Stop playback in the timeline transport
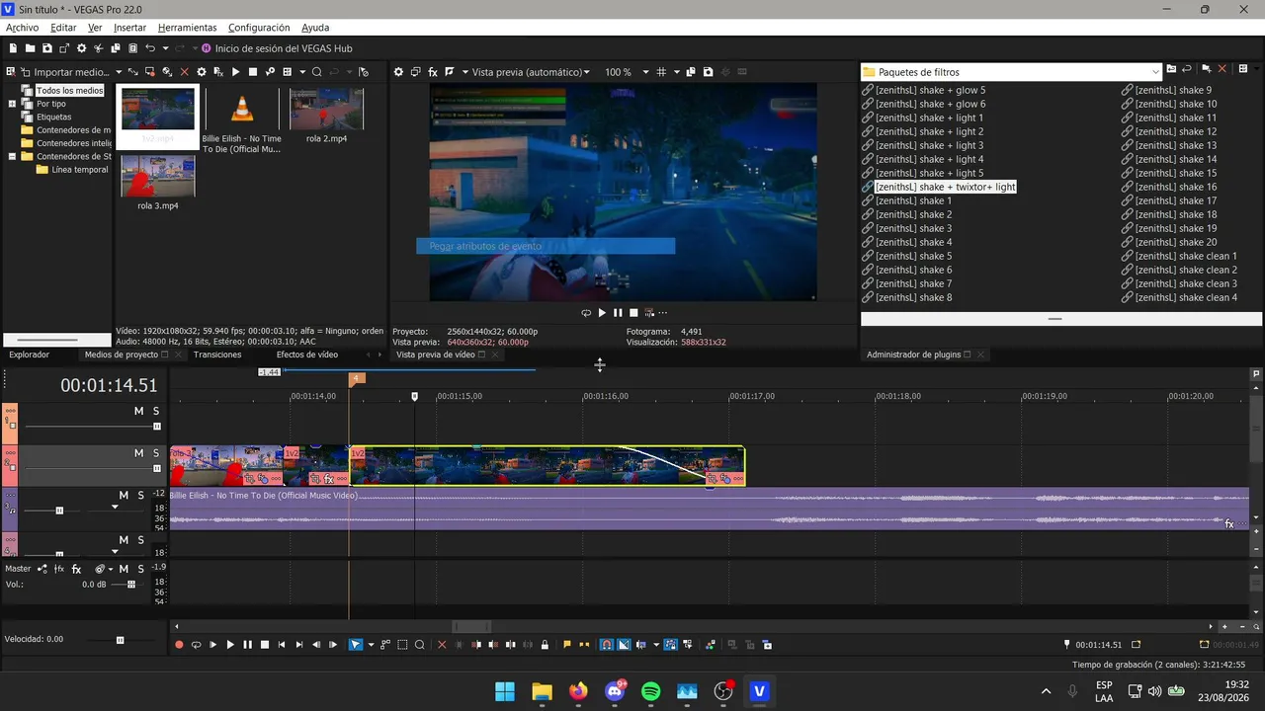Viewport: 1265px width, 711px height. 265,645
